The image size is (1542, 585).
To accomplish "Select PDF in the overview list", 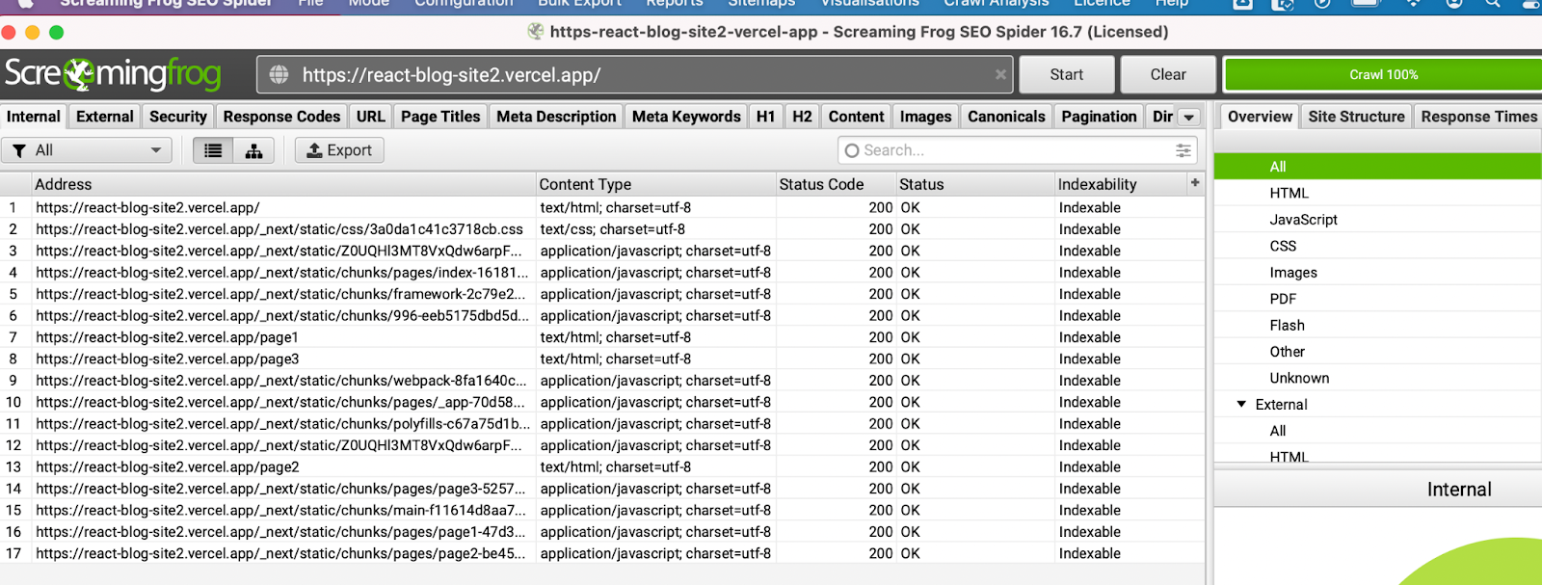I will click(x=1378, y=299).
